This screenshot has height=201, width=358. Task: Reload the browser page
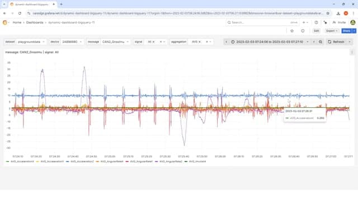click(x=20, y=13)
